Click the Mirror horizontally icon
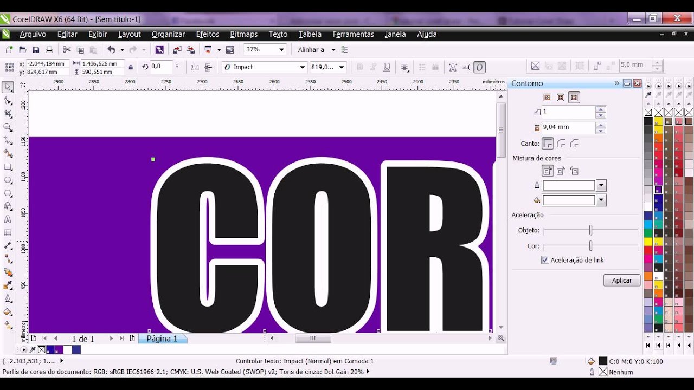Image resolution: width=694 pixels, height=390 pixels. click(x=195, y=67)
